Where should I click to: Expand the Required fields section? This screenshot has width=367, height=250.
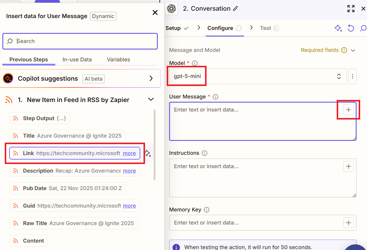353,50
